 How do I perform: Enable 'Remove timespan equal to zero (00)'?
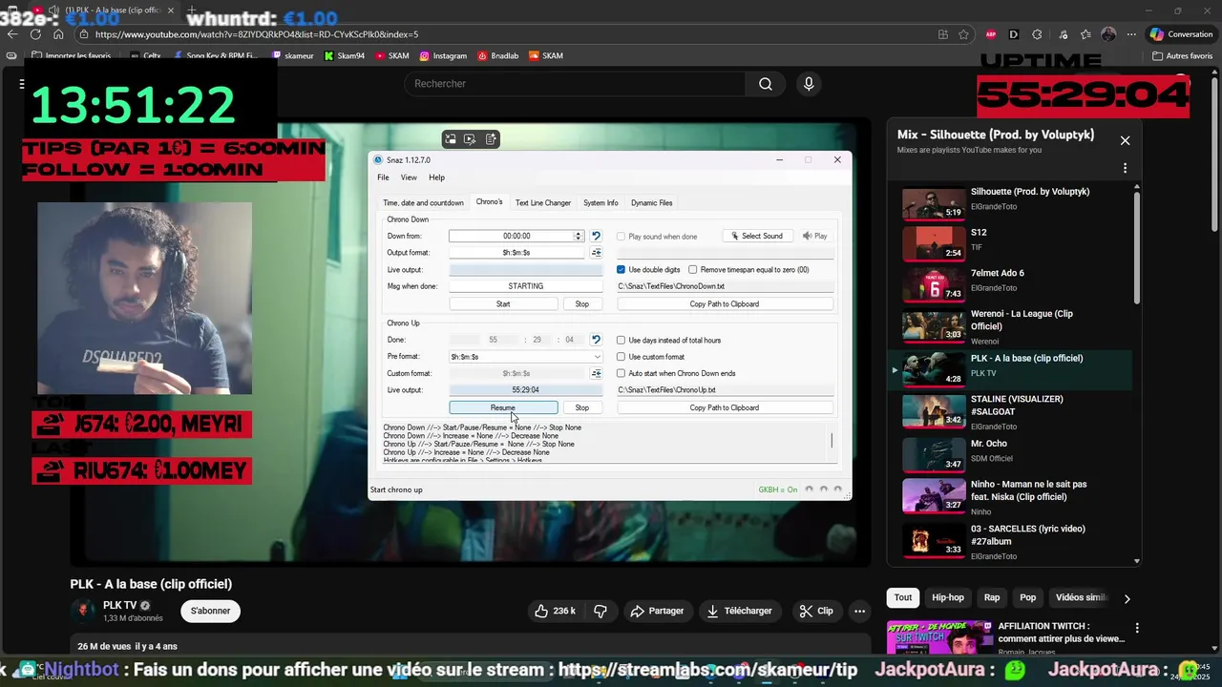(693, 270)
